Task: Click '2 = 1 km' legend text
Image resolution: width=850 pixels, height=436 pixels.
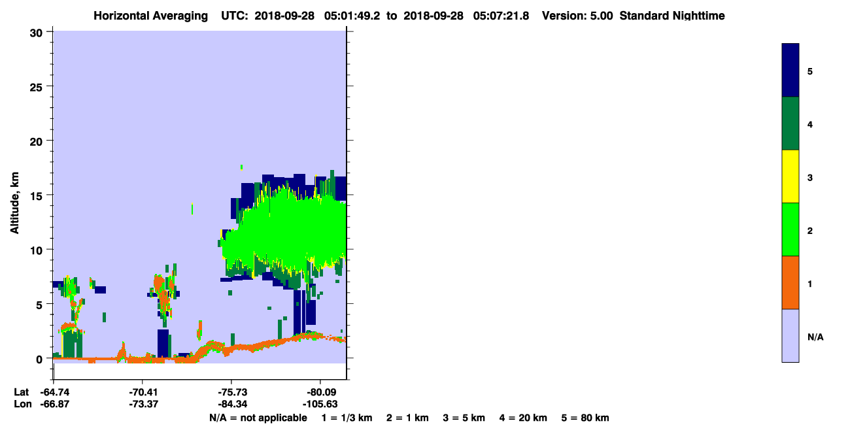Action: click(x=407, y=418)
